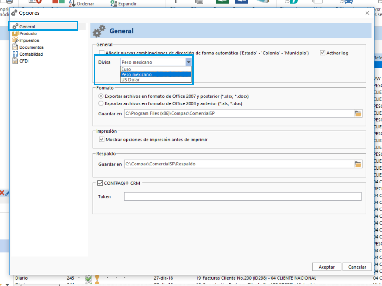Click the Aceptar button
This screenshot has width=382, height=286.
327,267
